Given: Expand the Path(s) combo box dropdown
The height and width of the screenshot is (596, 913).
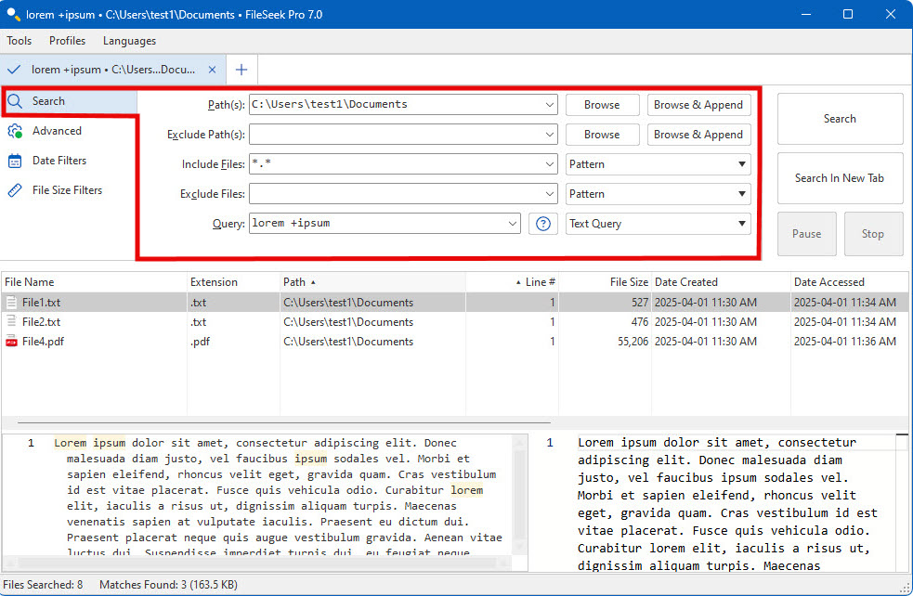Looking at the screenshot, I should [549, 105].
